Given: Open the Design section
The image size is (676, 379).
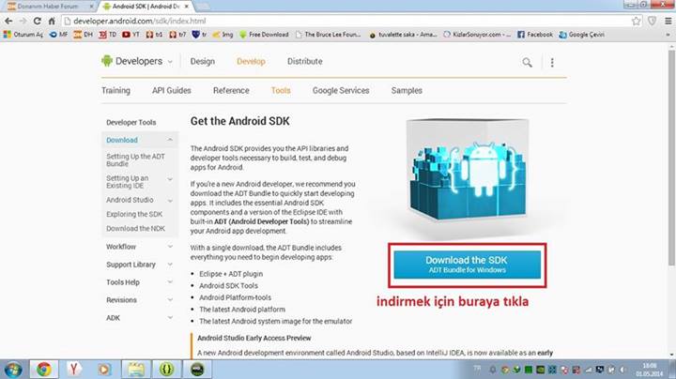Looking at the screenshot, I should click(203, 61).
